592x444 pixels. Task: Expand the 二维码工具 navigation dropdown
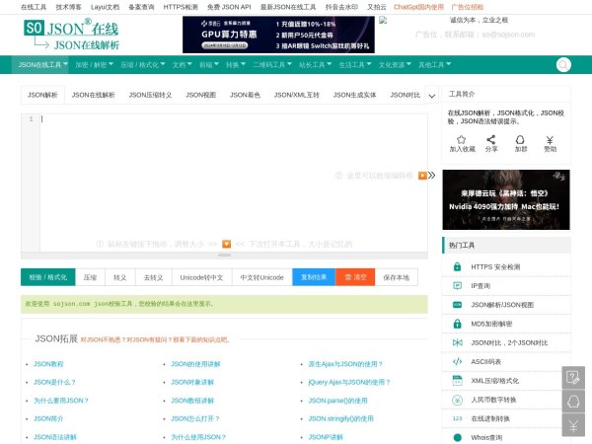pyautogui.click(x=272, y=65)
